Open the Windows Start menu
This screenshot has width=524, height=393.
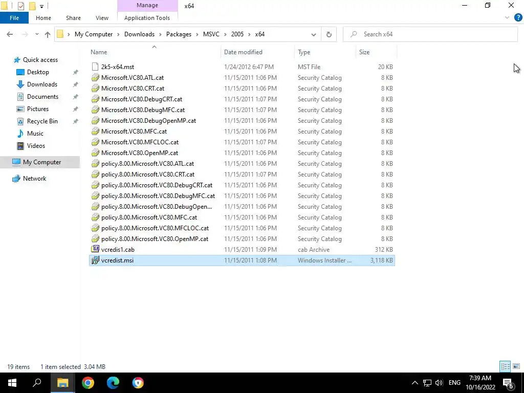coord(12,383)
